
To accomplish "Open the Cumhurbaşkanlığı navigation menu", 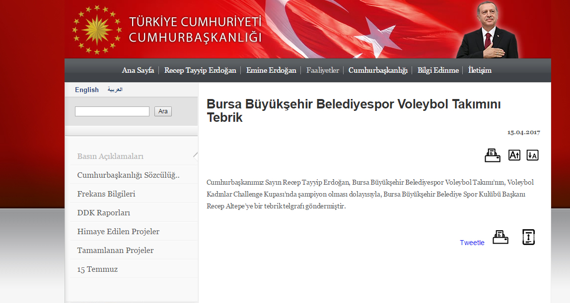I will click(378, 70).
